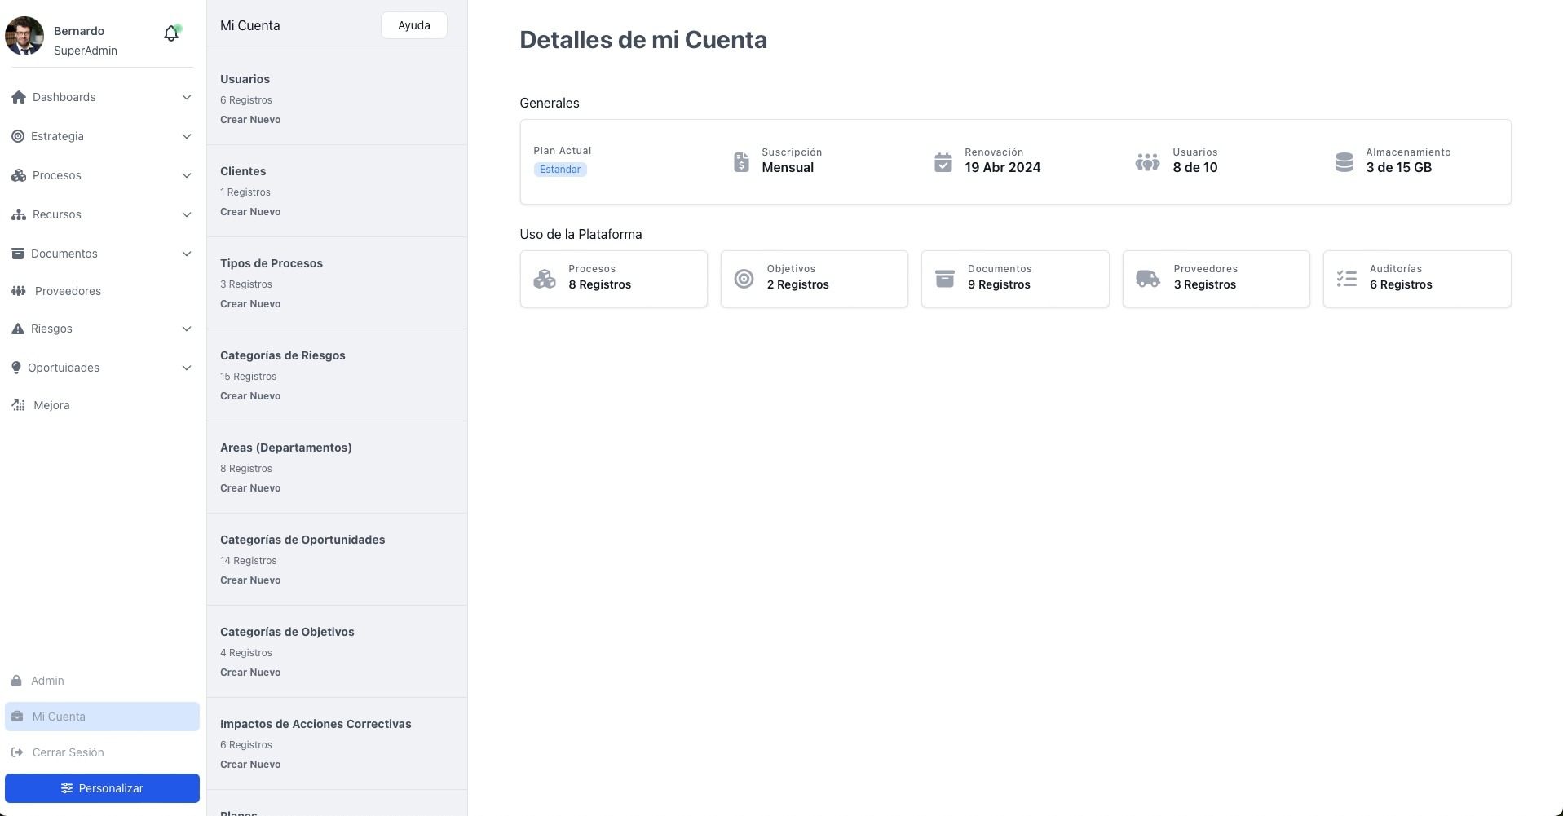Screen dimensions: 1563x816
Task: Click the Renovación calendar icon
Action: (943, 162)
